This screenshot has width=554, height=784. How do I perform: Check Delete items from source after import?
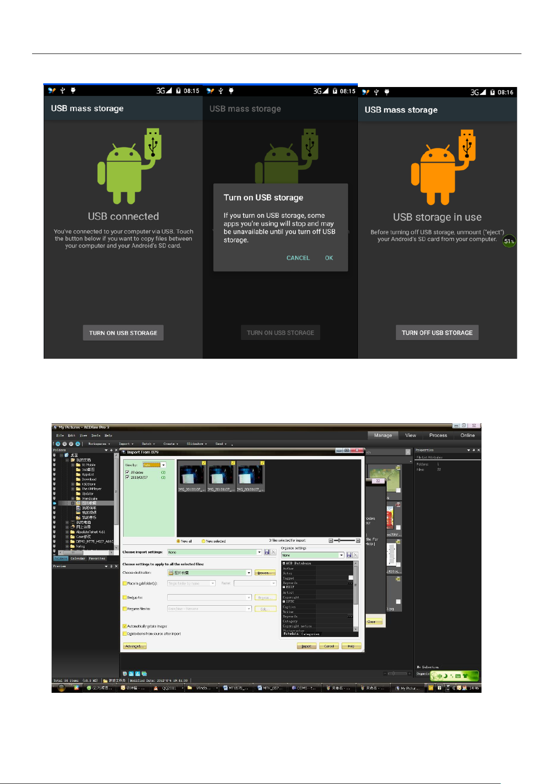(125, 634)
